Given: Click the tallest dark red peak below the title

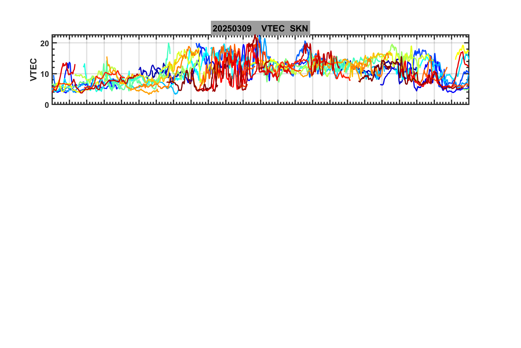Looking at the screenshot, I should click(255, 36).
